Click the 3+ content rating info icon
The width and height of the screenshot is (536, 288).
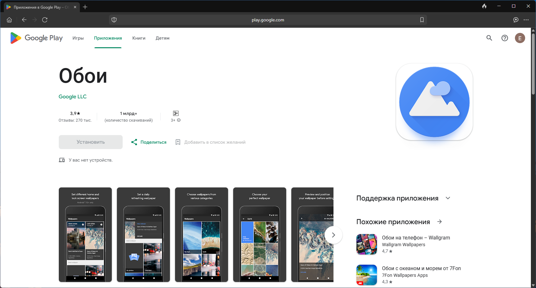point(179,120)
